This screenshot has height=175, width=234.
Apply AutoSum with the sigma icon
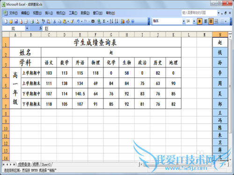tap(104, 21)
